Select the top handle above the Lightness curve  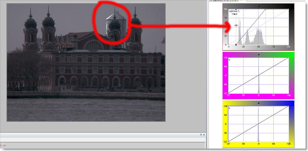tap(258, 6)
